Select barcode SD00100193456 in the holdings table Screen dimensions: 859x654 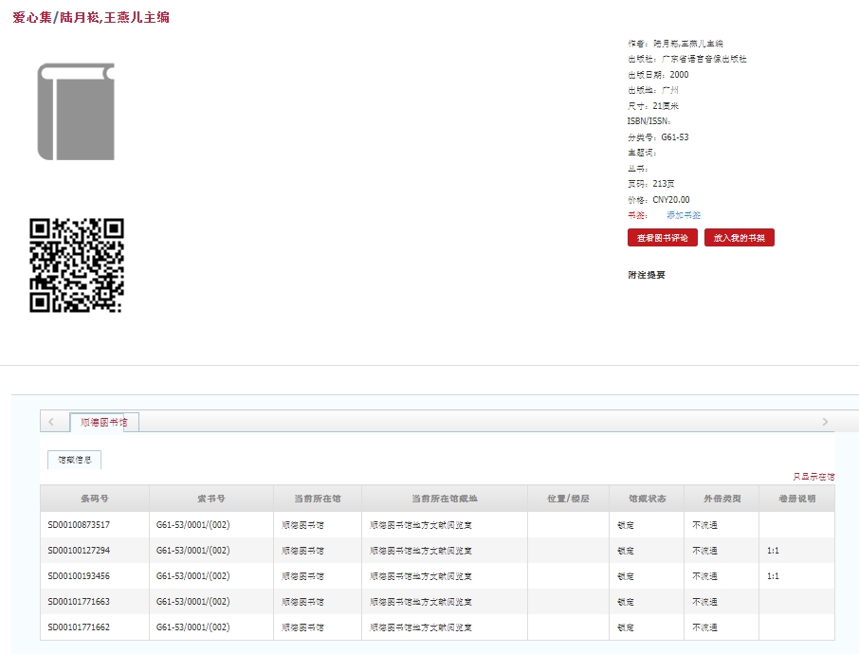tap(79, 576)
